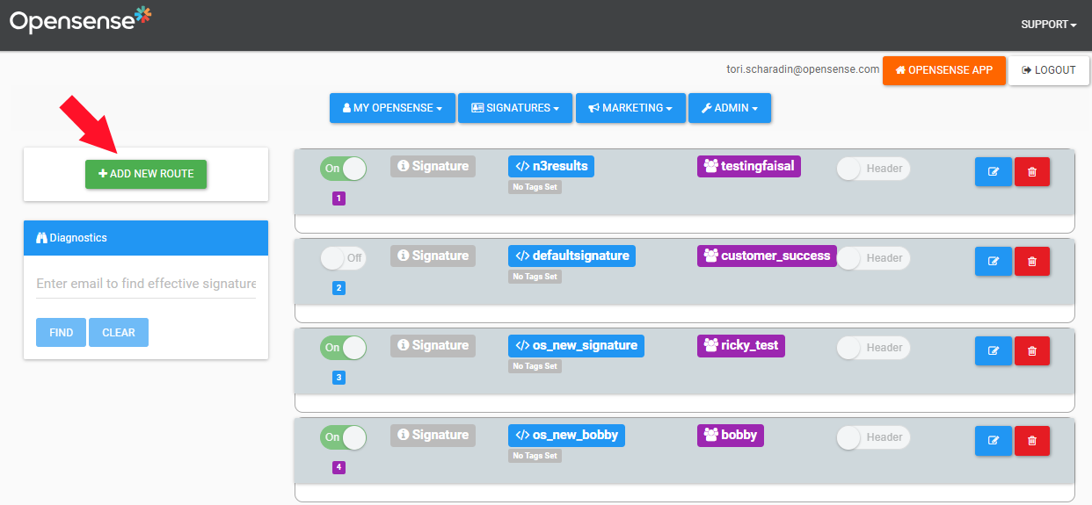Toggle Header switch for ricky_test row
Image resolution: width=1092 pixels, height=505 pixels.
pos(873,348)
